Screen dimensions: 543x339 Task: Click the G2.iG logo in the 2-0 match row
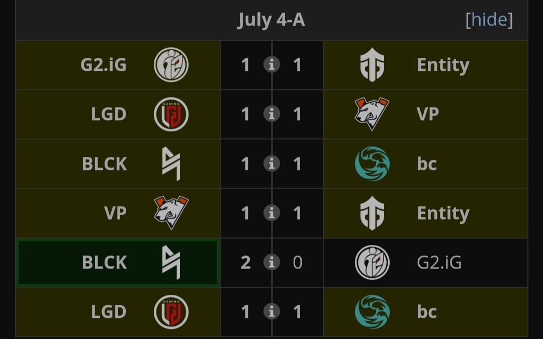(372, 263)
